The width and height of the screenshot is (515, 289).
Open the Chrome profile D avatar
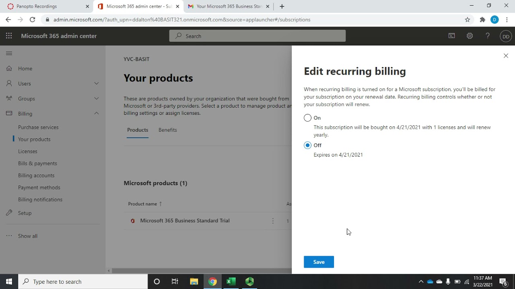[x=494, y=19]
